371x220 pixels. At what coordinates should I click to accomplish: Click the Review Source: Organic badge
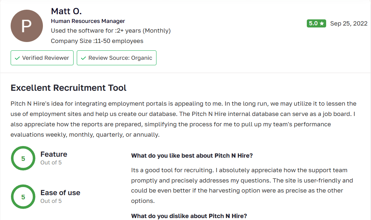point(116,58)
